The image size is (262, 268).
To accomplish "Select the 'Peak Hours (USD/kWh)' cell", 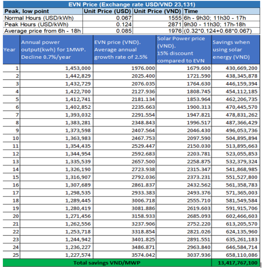I will click(x=43, y=25).
